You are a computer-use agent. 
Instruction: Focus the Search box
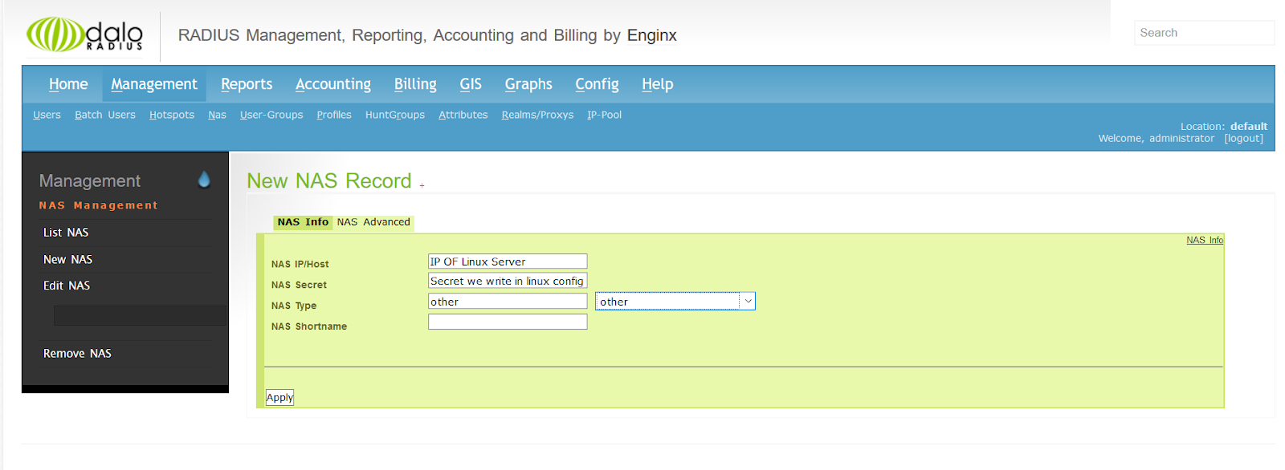(x=1204, y=33)
